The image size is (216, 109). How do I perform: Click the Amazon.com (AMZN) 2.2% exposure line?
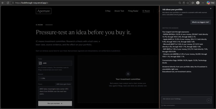(x=185, y=55)
